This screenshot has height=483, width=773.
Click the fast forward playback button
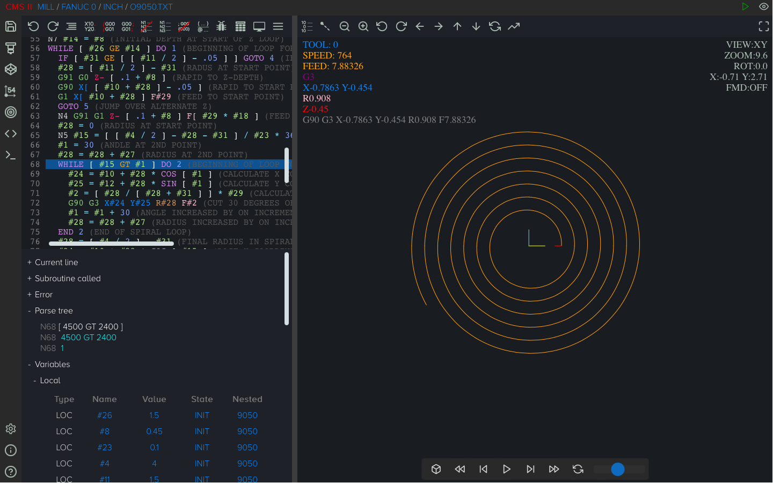coord(554,469)
